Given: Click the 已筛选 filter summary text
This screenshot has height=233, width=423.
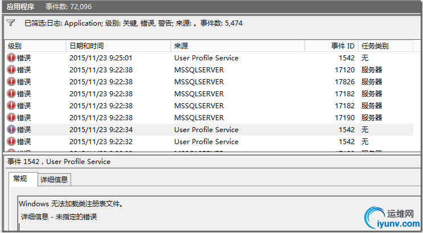Looking at the screenshot, I should (x=133, y=23).
